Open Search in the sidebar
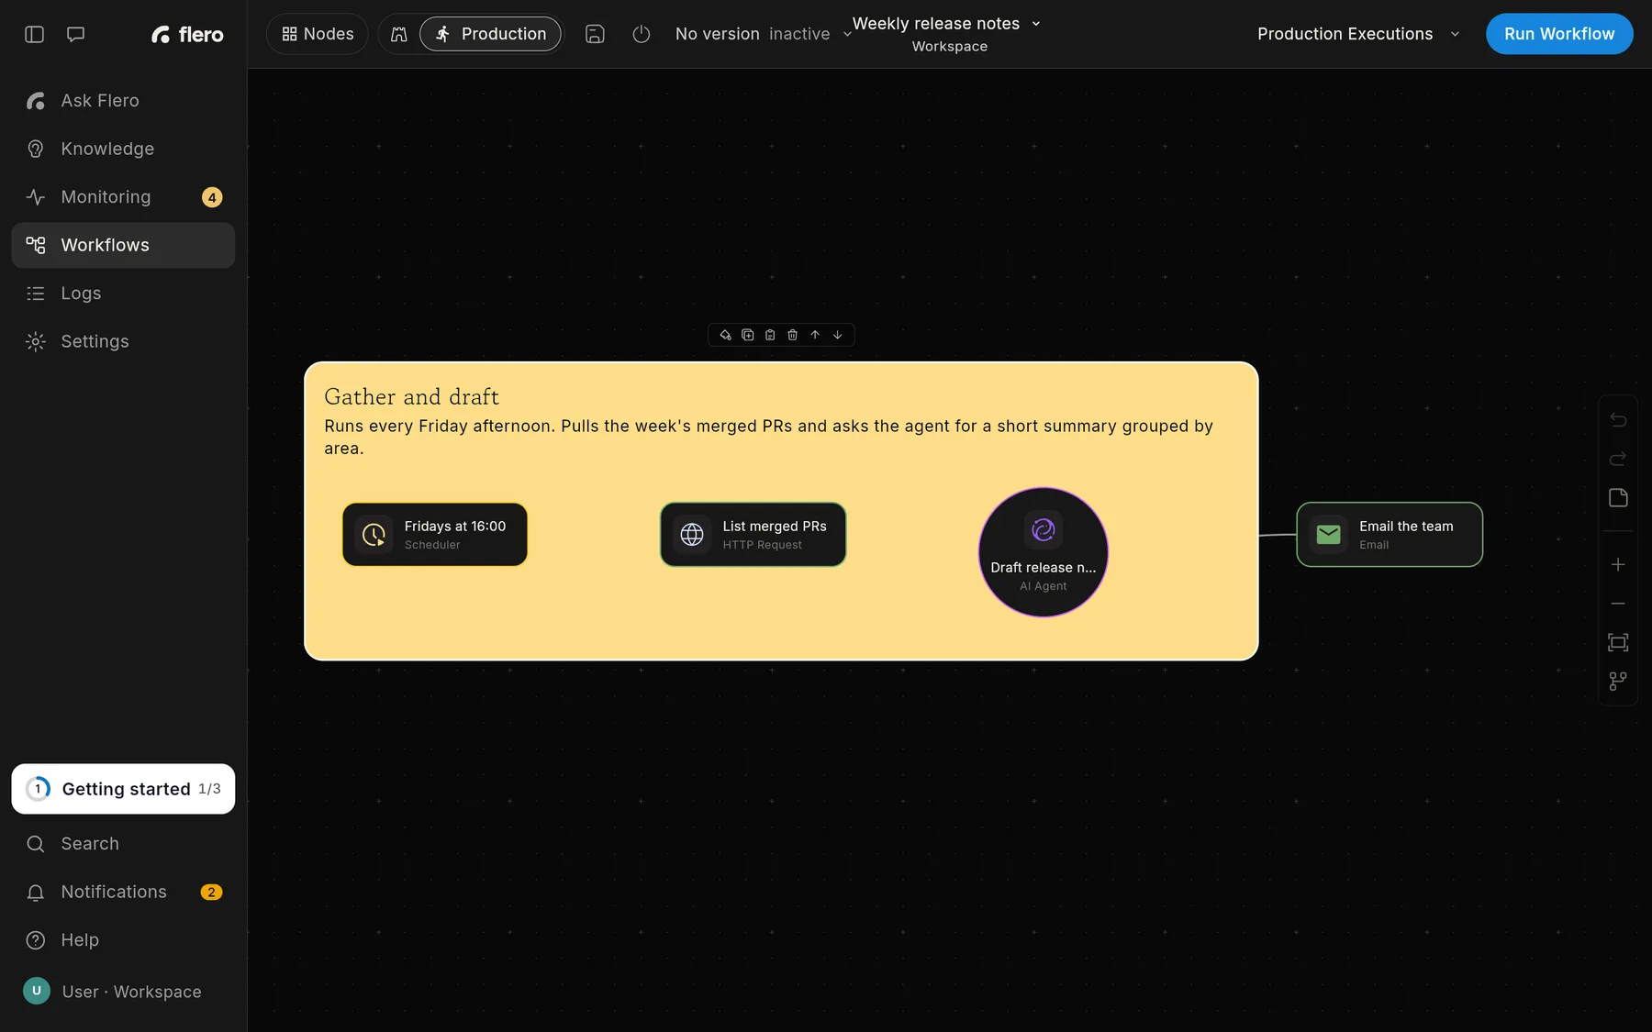 click(x=123, y=844)
